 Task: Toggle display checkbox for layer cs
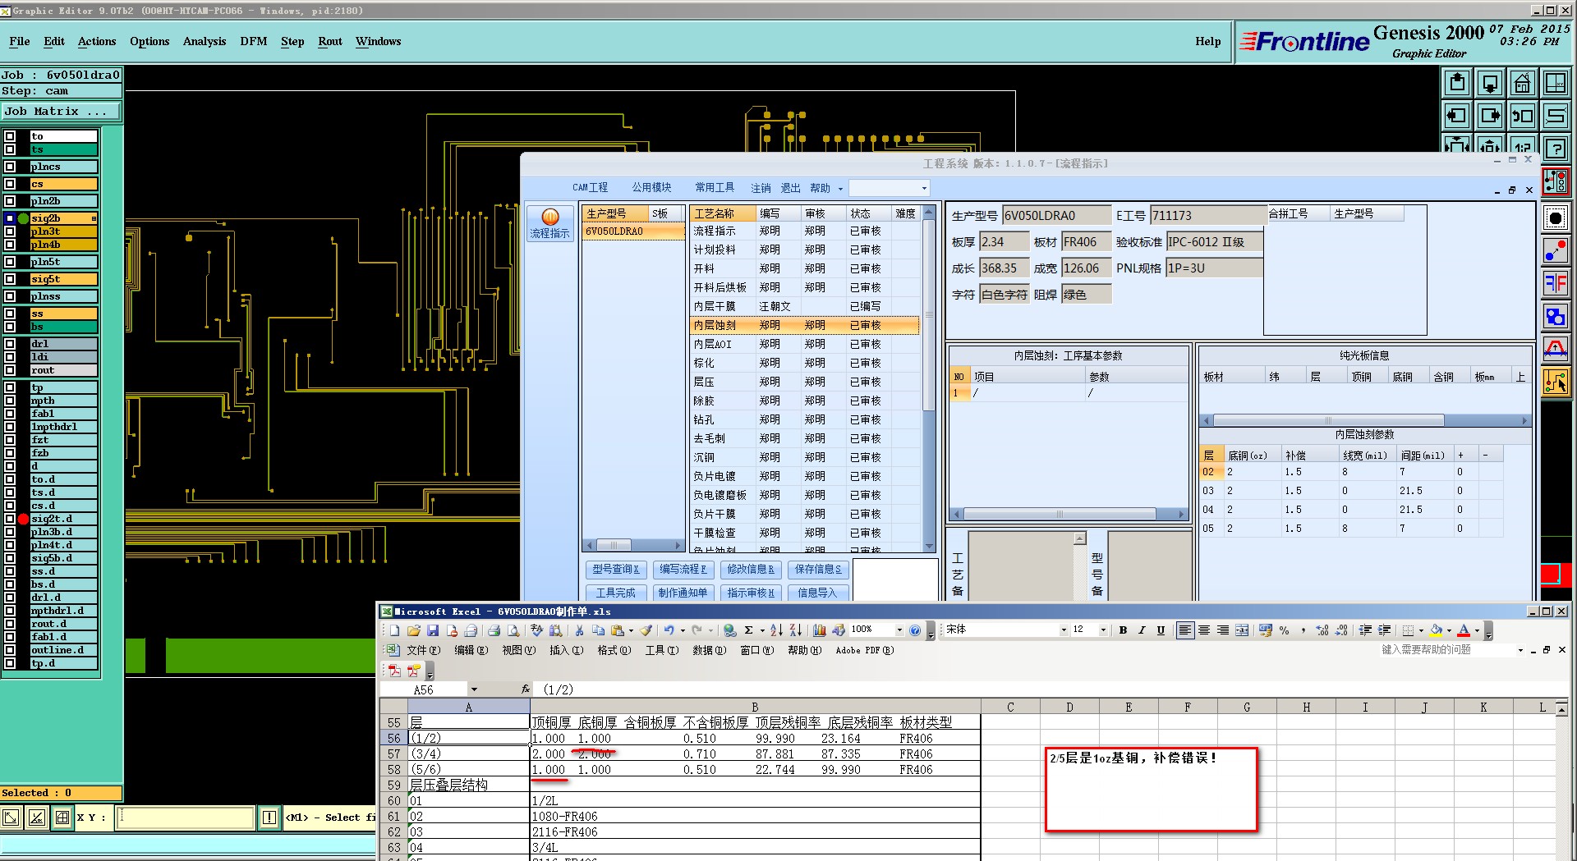[x=10, y=184]
